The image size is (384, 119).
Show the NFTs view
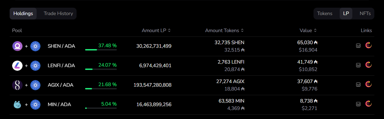365,13
